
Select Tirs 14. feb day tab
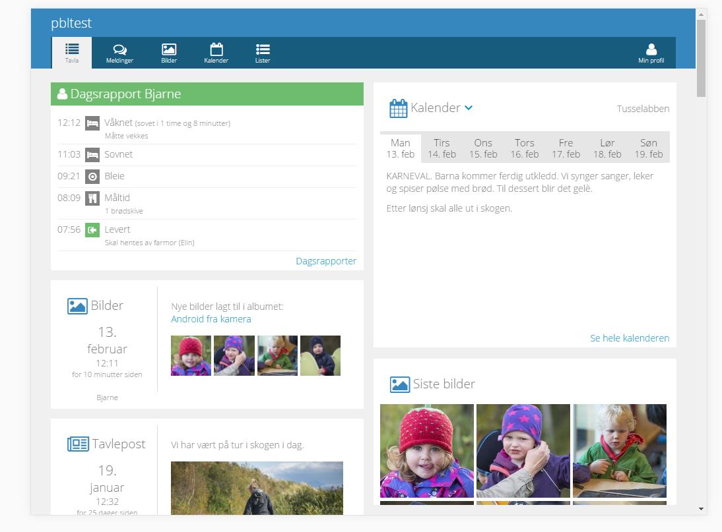[x=442, y=148]
